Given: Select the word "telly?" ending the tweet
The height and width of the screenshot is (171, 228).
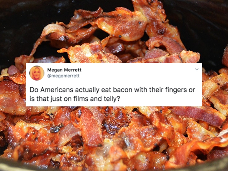Looking at the screenshot, I should 111,99.
